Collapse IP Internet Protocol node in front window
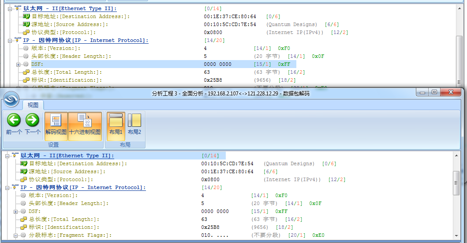 pos(7,188)
